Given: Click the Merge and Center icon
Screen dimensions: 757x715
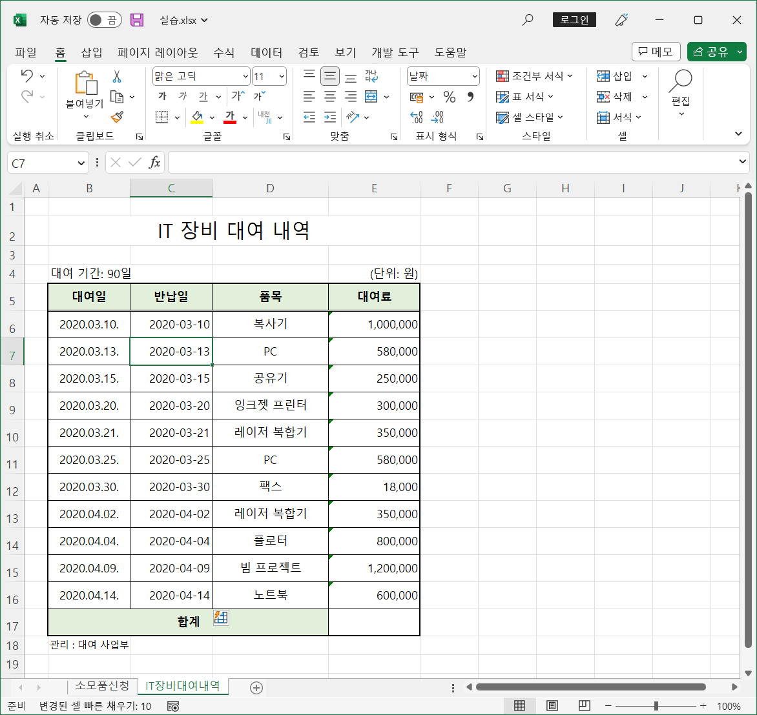Looking at the screenshot, I should [x=371, y=97].
